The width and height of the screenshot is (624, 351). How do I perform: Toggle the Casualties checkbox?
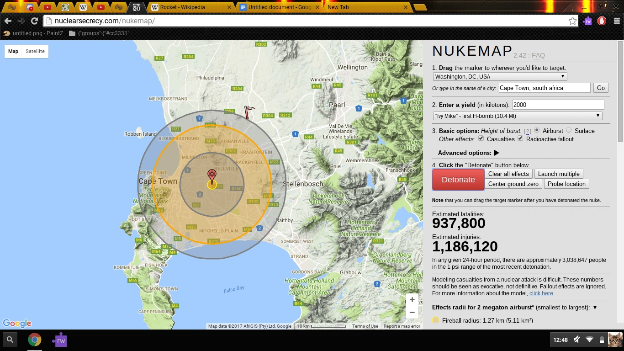(481, 138)
